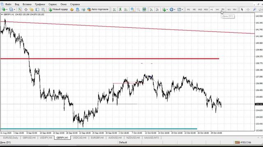Switch to the GBPUSD,H4 chart tab
The width and height of the screenshot is (263, 147).
(x=29, y=138)
